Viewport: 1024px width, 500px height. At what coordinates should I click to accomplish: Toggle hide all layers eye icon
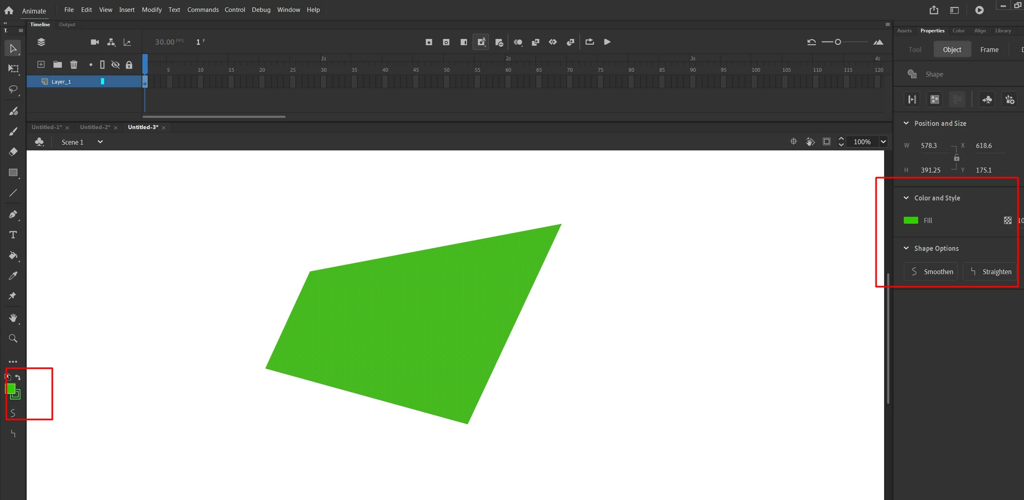pyautogui.click(x=115, y=65)
